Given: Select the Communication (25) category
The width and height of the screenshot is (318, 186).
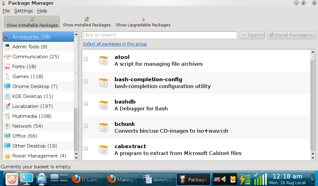Looking at the screenshot, I should point(38,57).
